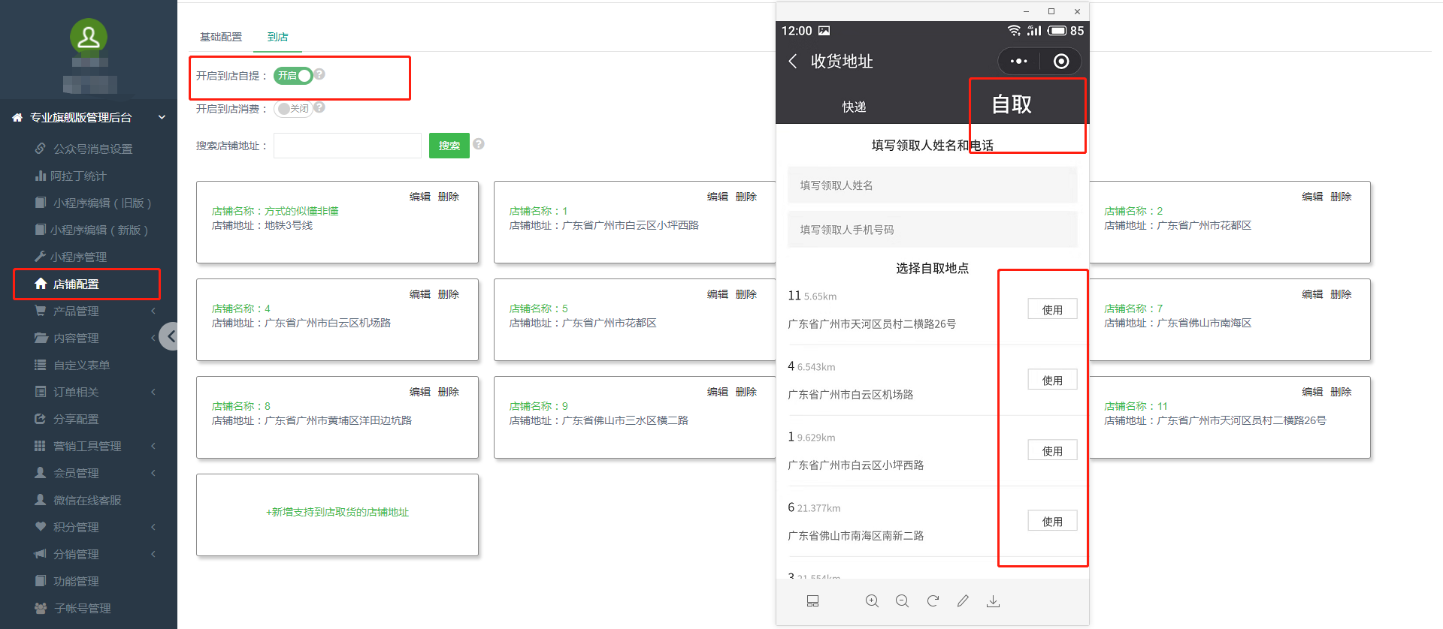Tap the back arrow beside 收货地址
Screen dimensions: 1443x629
(793, 62)
